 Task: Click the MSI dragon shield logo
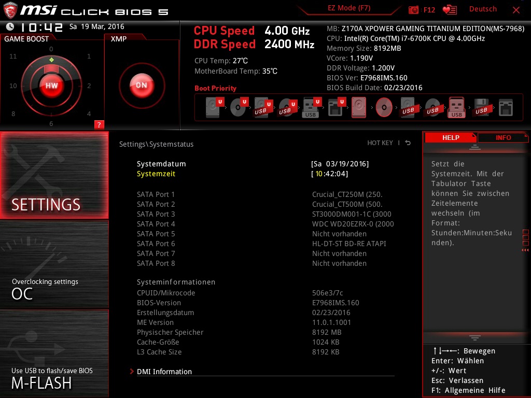(10, 10)
